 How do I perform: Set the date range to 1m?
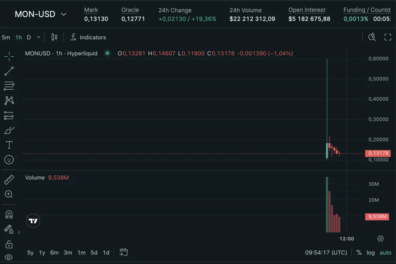81,252
